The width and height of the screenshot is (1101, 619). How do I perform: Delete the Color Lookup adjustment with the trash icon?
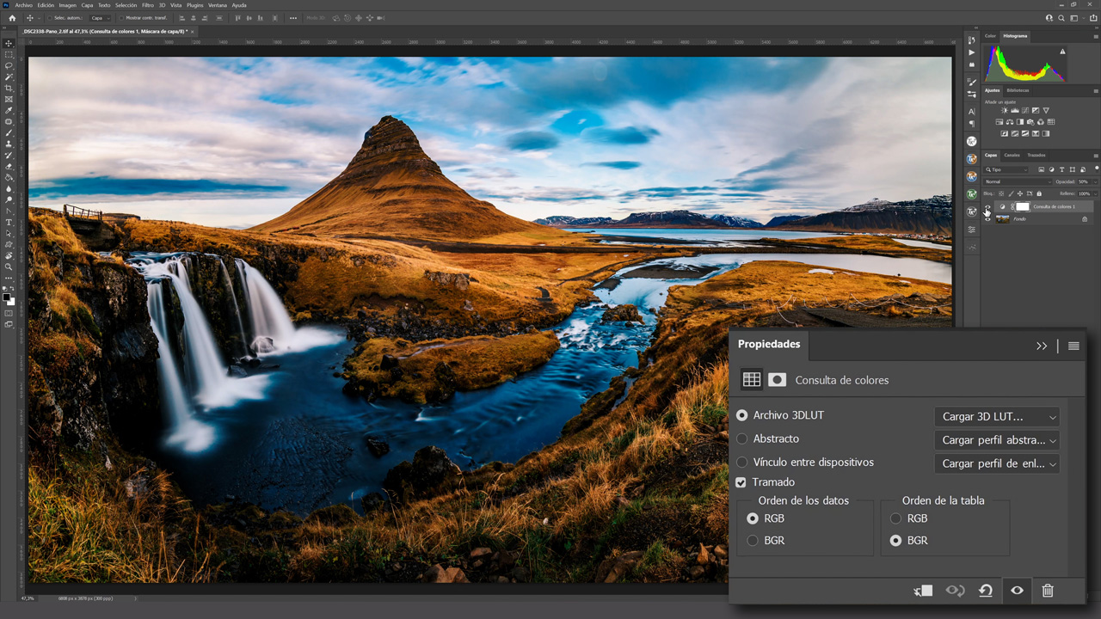[x=1048, y=591]
